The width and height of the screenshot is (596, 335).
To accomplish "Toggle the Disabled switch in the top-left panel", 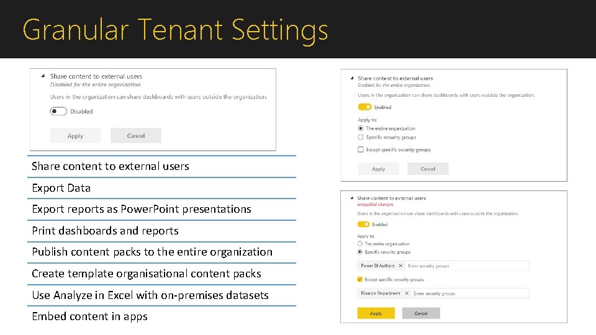I will click(x=58, y=111).
